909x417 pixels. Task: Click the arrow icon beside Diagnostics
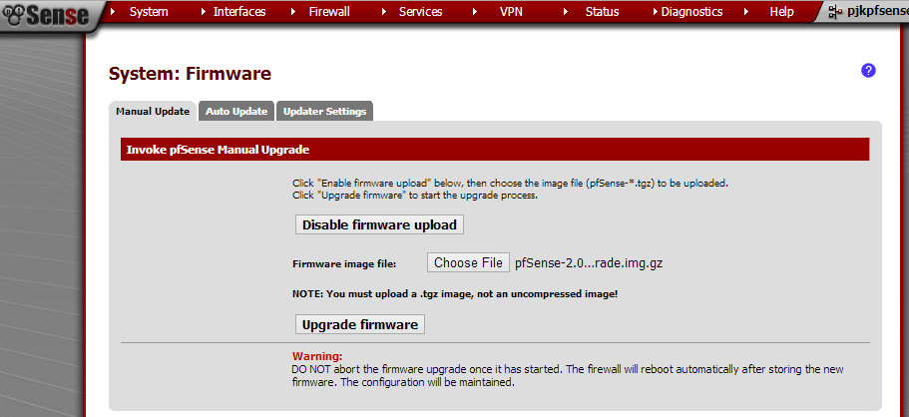click(x=654, y=12)
